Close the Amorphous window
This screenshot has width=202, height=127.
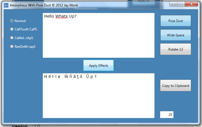coord(191,4)
